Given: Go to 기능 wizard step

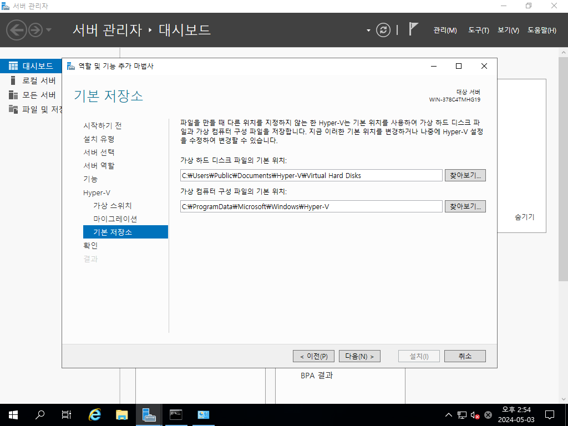Looking at the screenshot, I should (x=90, y=179).
